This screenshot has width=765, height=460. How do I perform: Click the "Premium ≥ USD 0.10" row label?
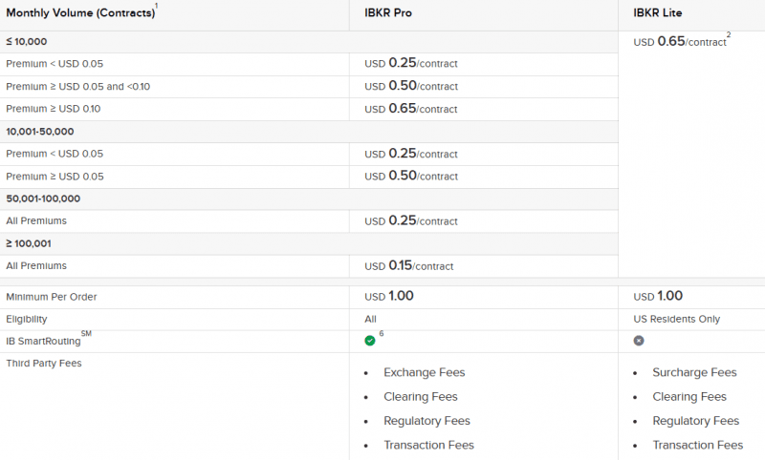click(x=54, y=109)
